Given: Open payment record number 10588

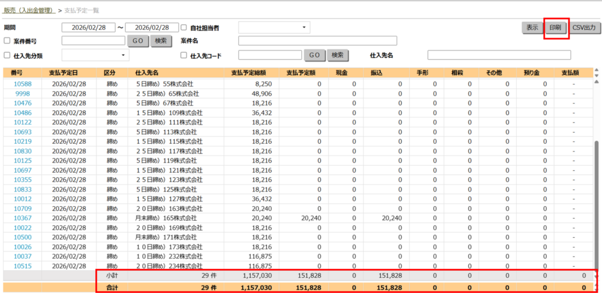Looking at the screenshot, I should point(22,84).
